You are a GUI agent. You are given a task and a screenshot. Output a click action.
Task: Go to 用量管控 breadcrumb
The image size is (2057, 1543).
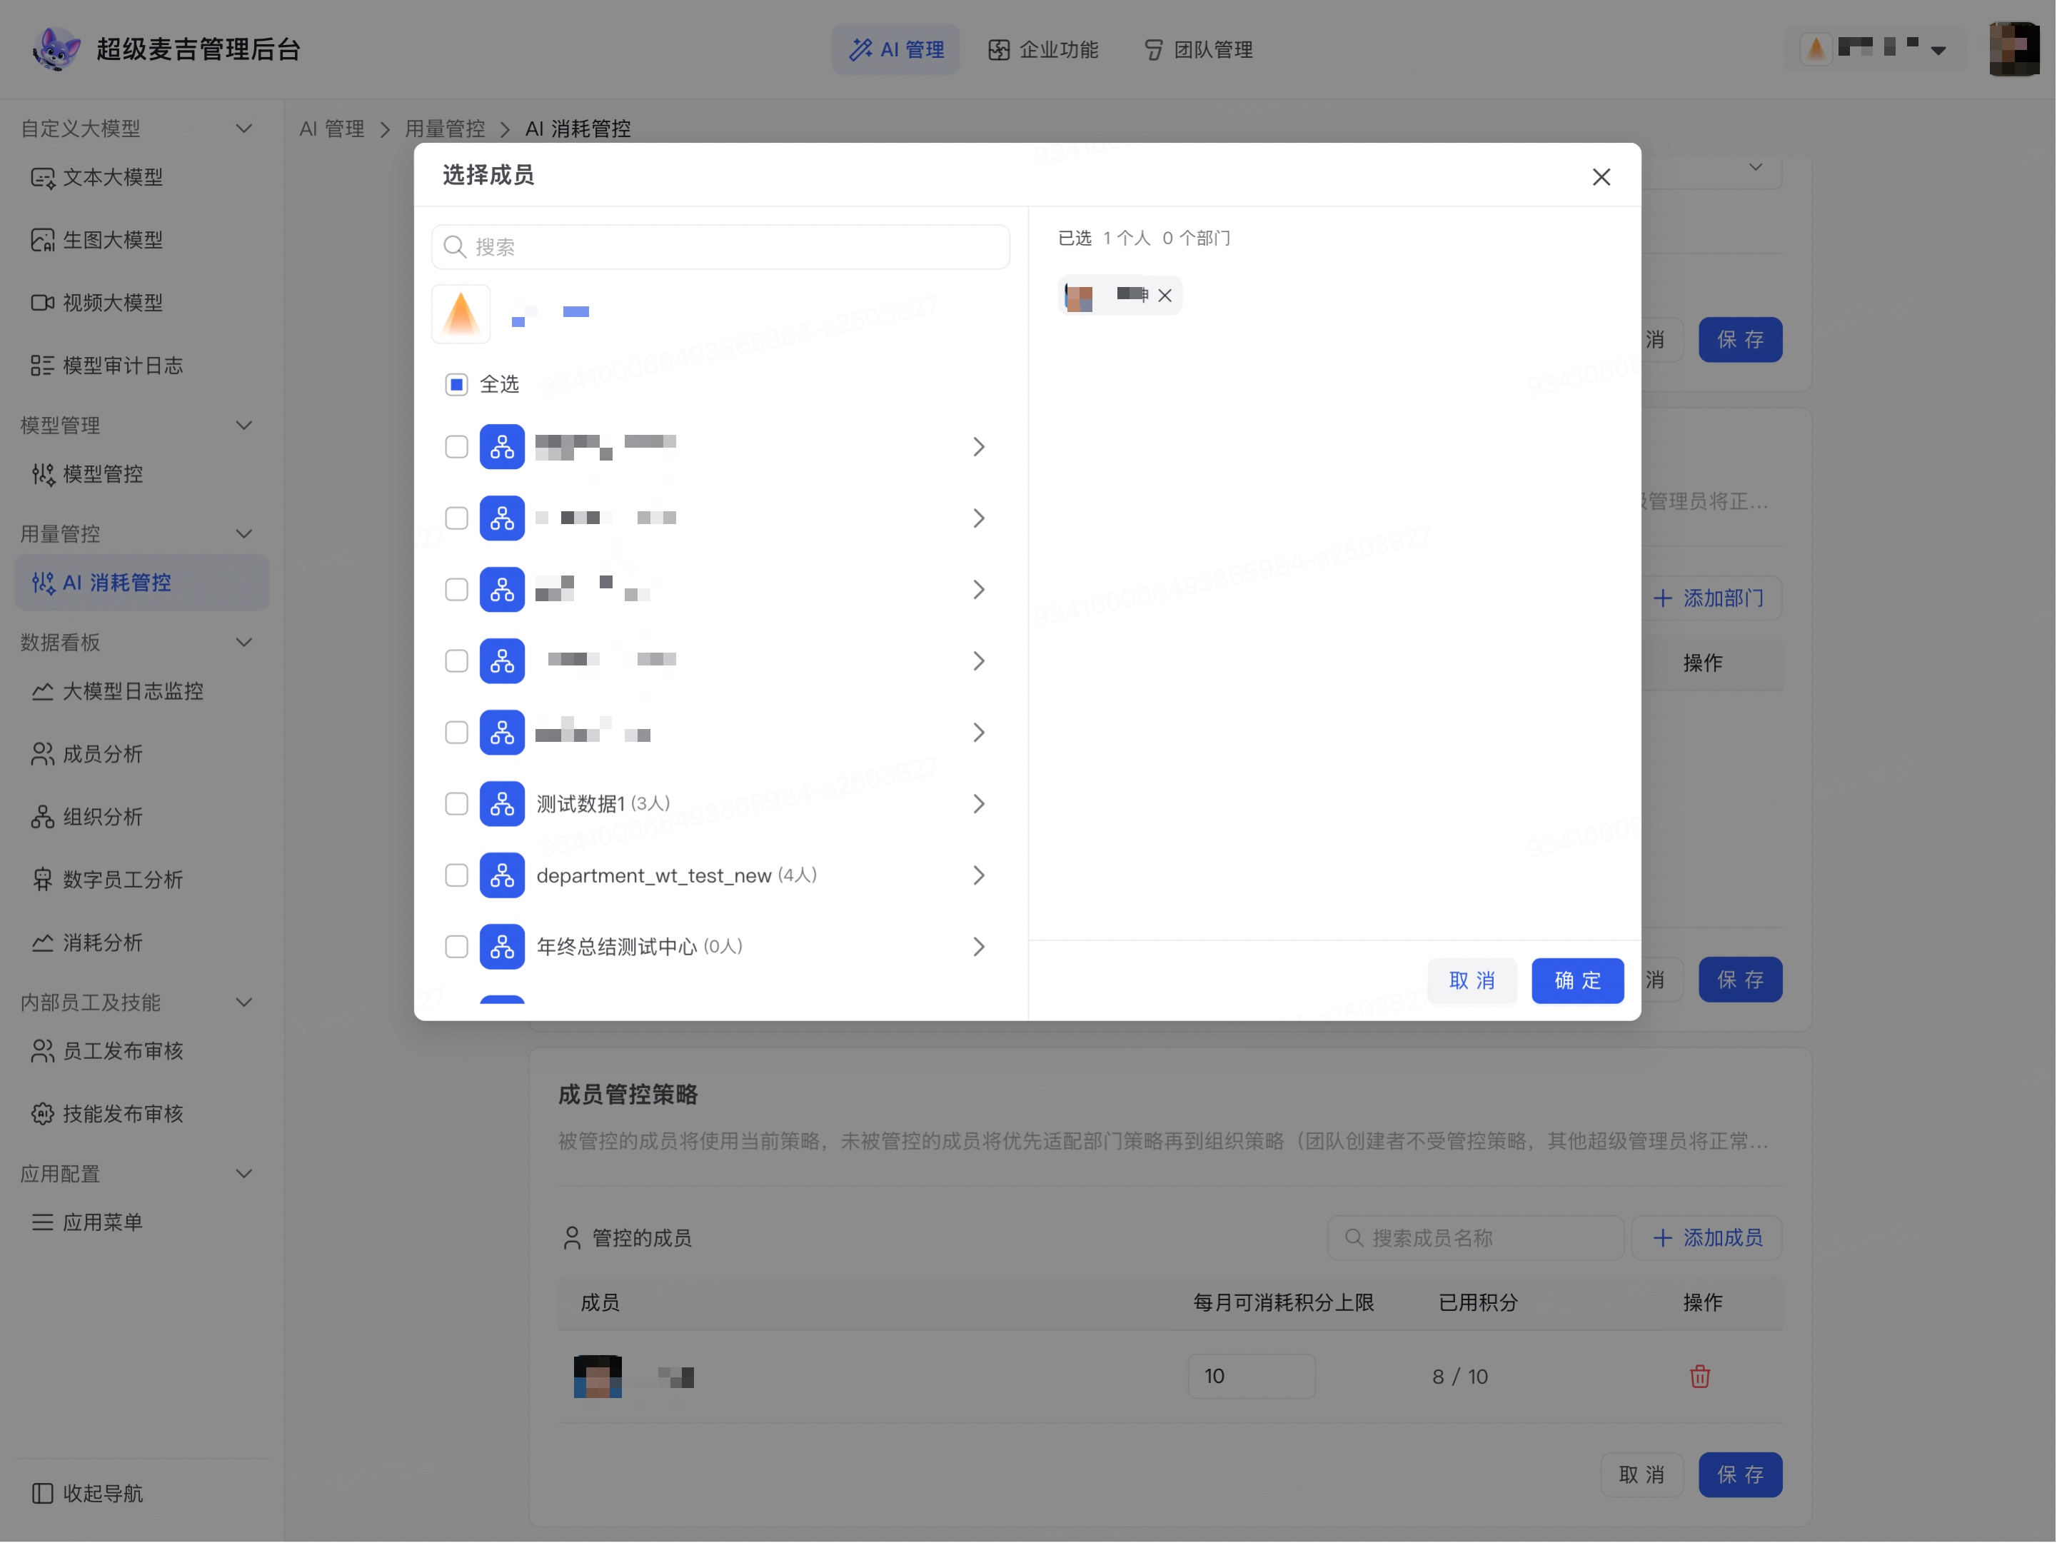pyautogui.click(x=445, y=129)
